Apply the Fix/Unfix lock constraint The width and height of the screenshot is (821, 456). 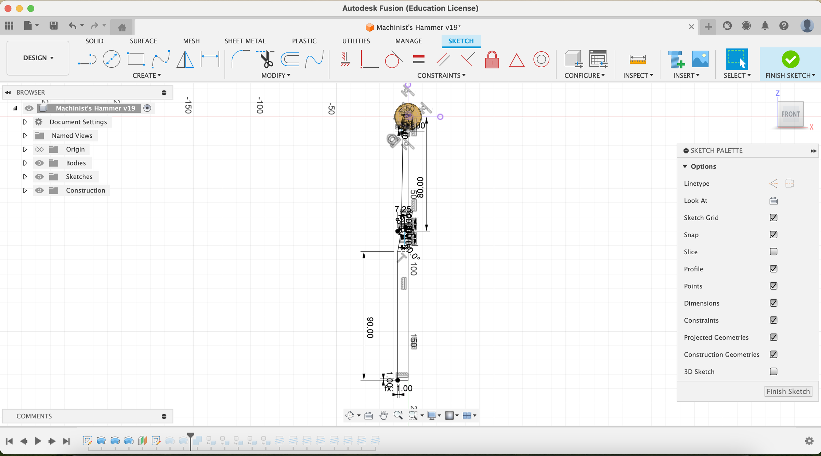(492, 59)
